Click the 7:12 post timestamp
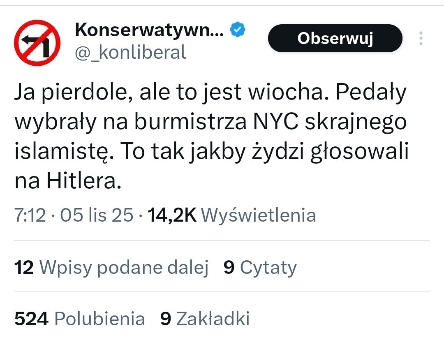 [x=30, y=215]
